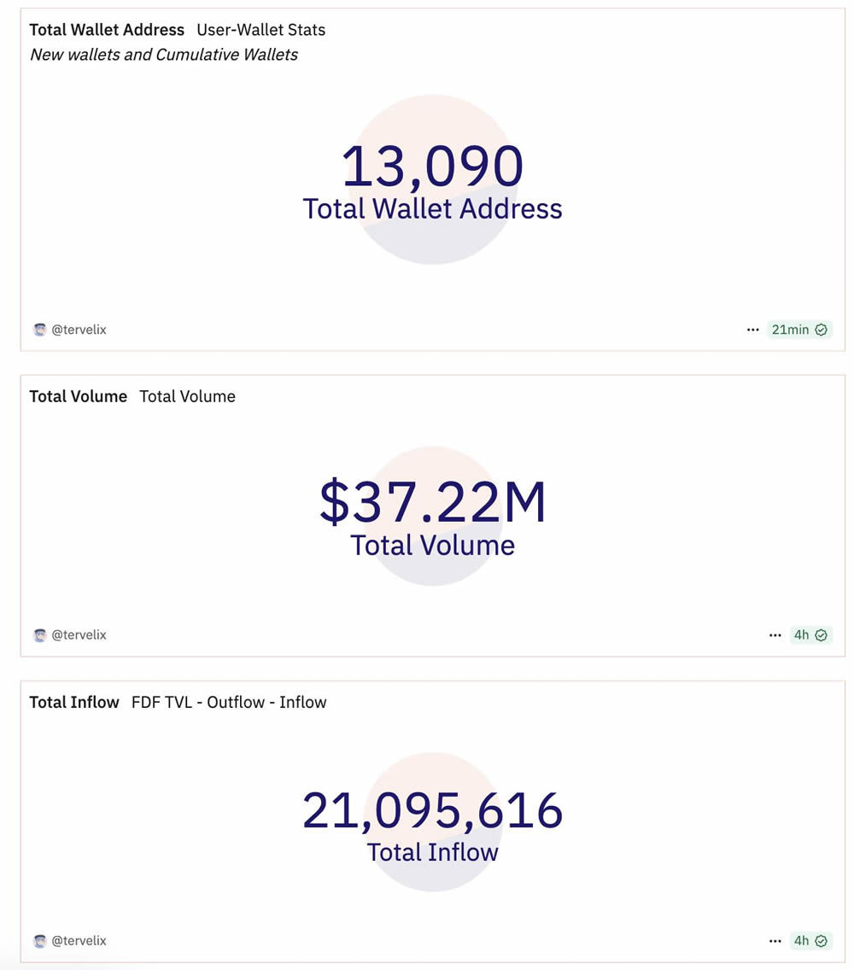Open three-dot menu on Total Wallet Address card
The width and height of the screenshot is (854, 970).
pyautogui.click(x=752, y=330)
